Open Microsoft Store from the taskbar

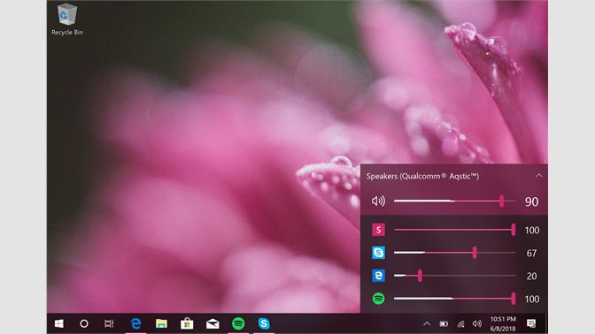[187, 323]
